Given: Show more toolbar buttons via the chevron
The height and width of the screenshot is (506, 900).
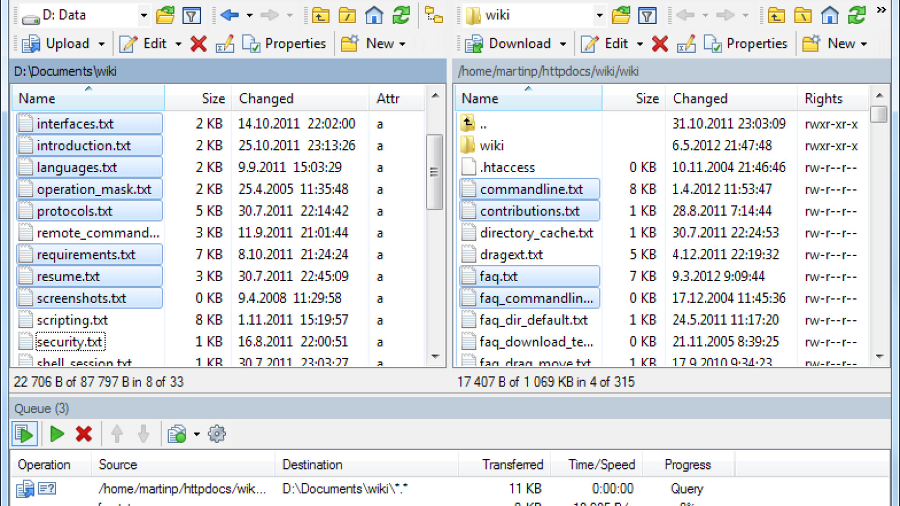Looking at the screenshot, I should [x=881, y=10].
